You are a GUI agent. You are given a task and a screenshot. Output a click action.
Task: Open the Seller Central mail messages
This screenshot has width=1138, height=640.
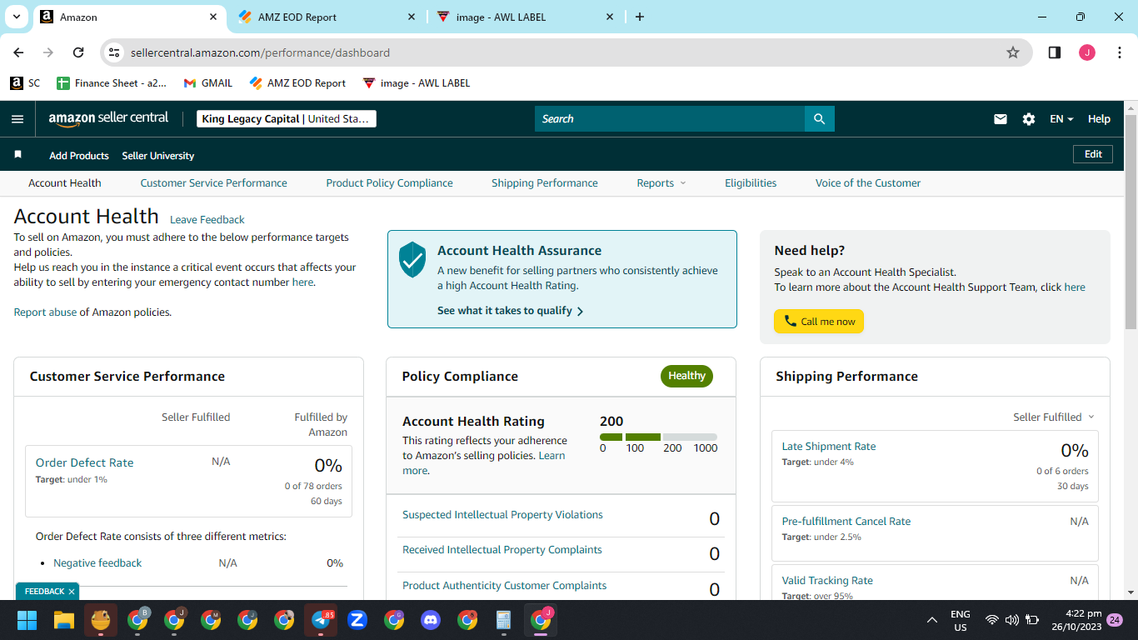click(x=1001, y=119)
